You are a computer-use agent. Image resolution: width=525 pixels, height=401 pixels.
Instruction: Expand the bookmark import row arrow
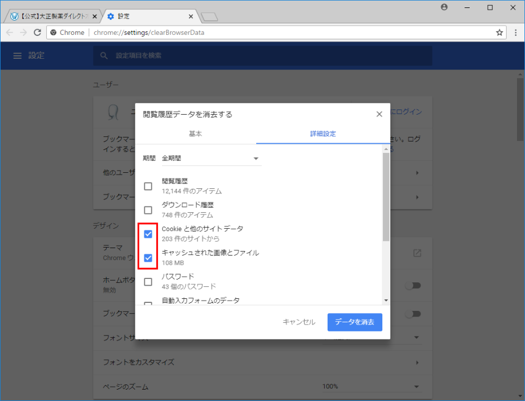click(x=417, y=197)
